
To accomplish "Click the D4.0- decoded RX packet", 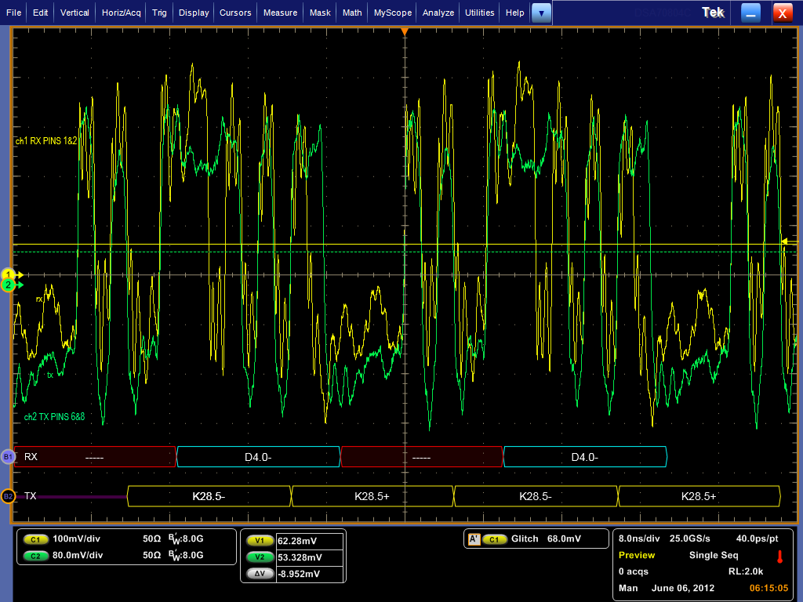I will click(259, 456).
